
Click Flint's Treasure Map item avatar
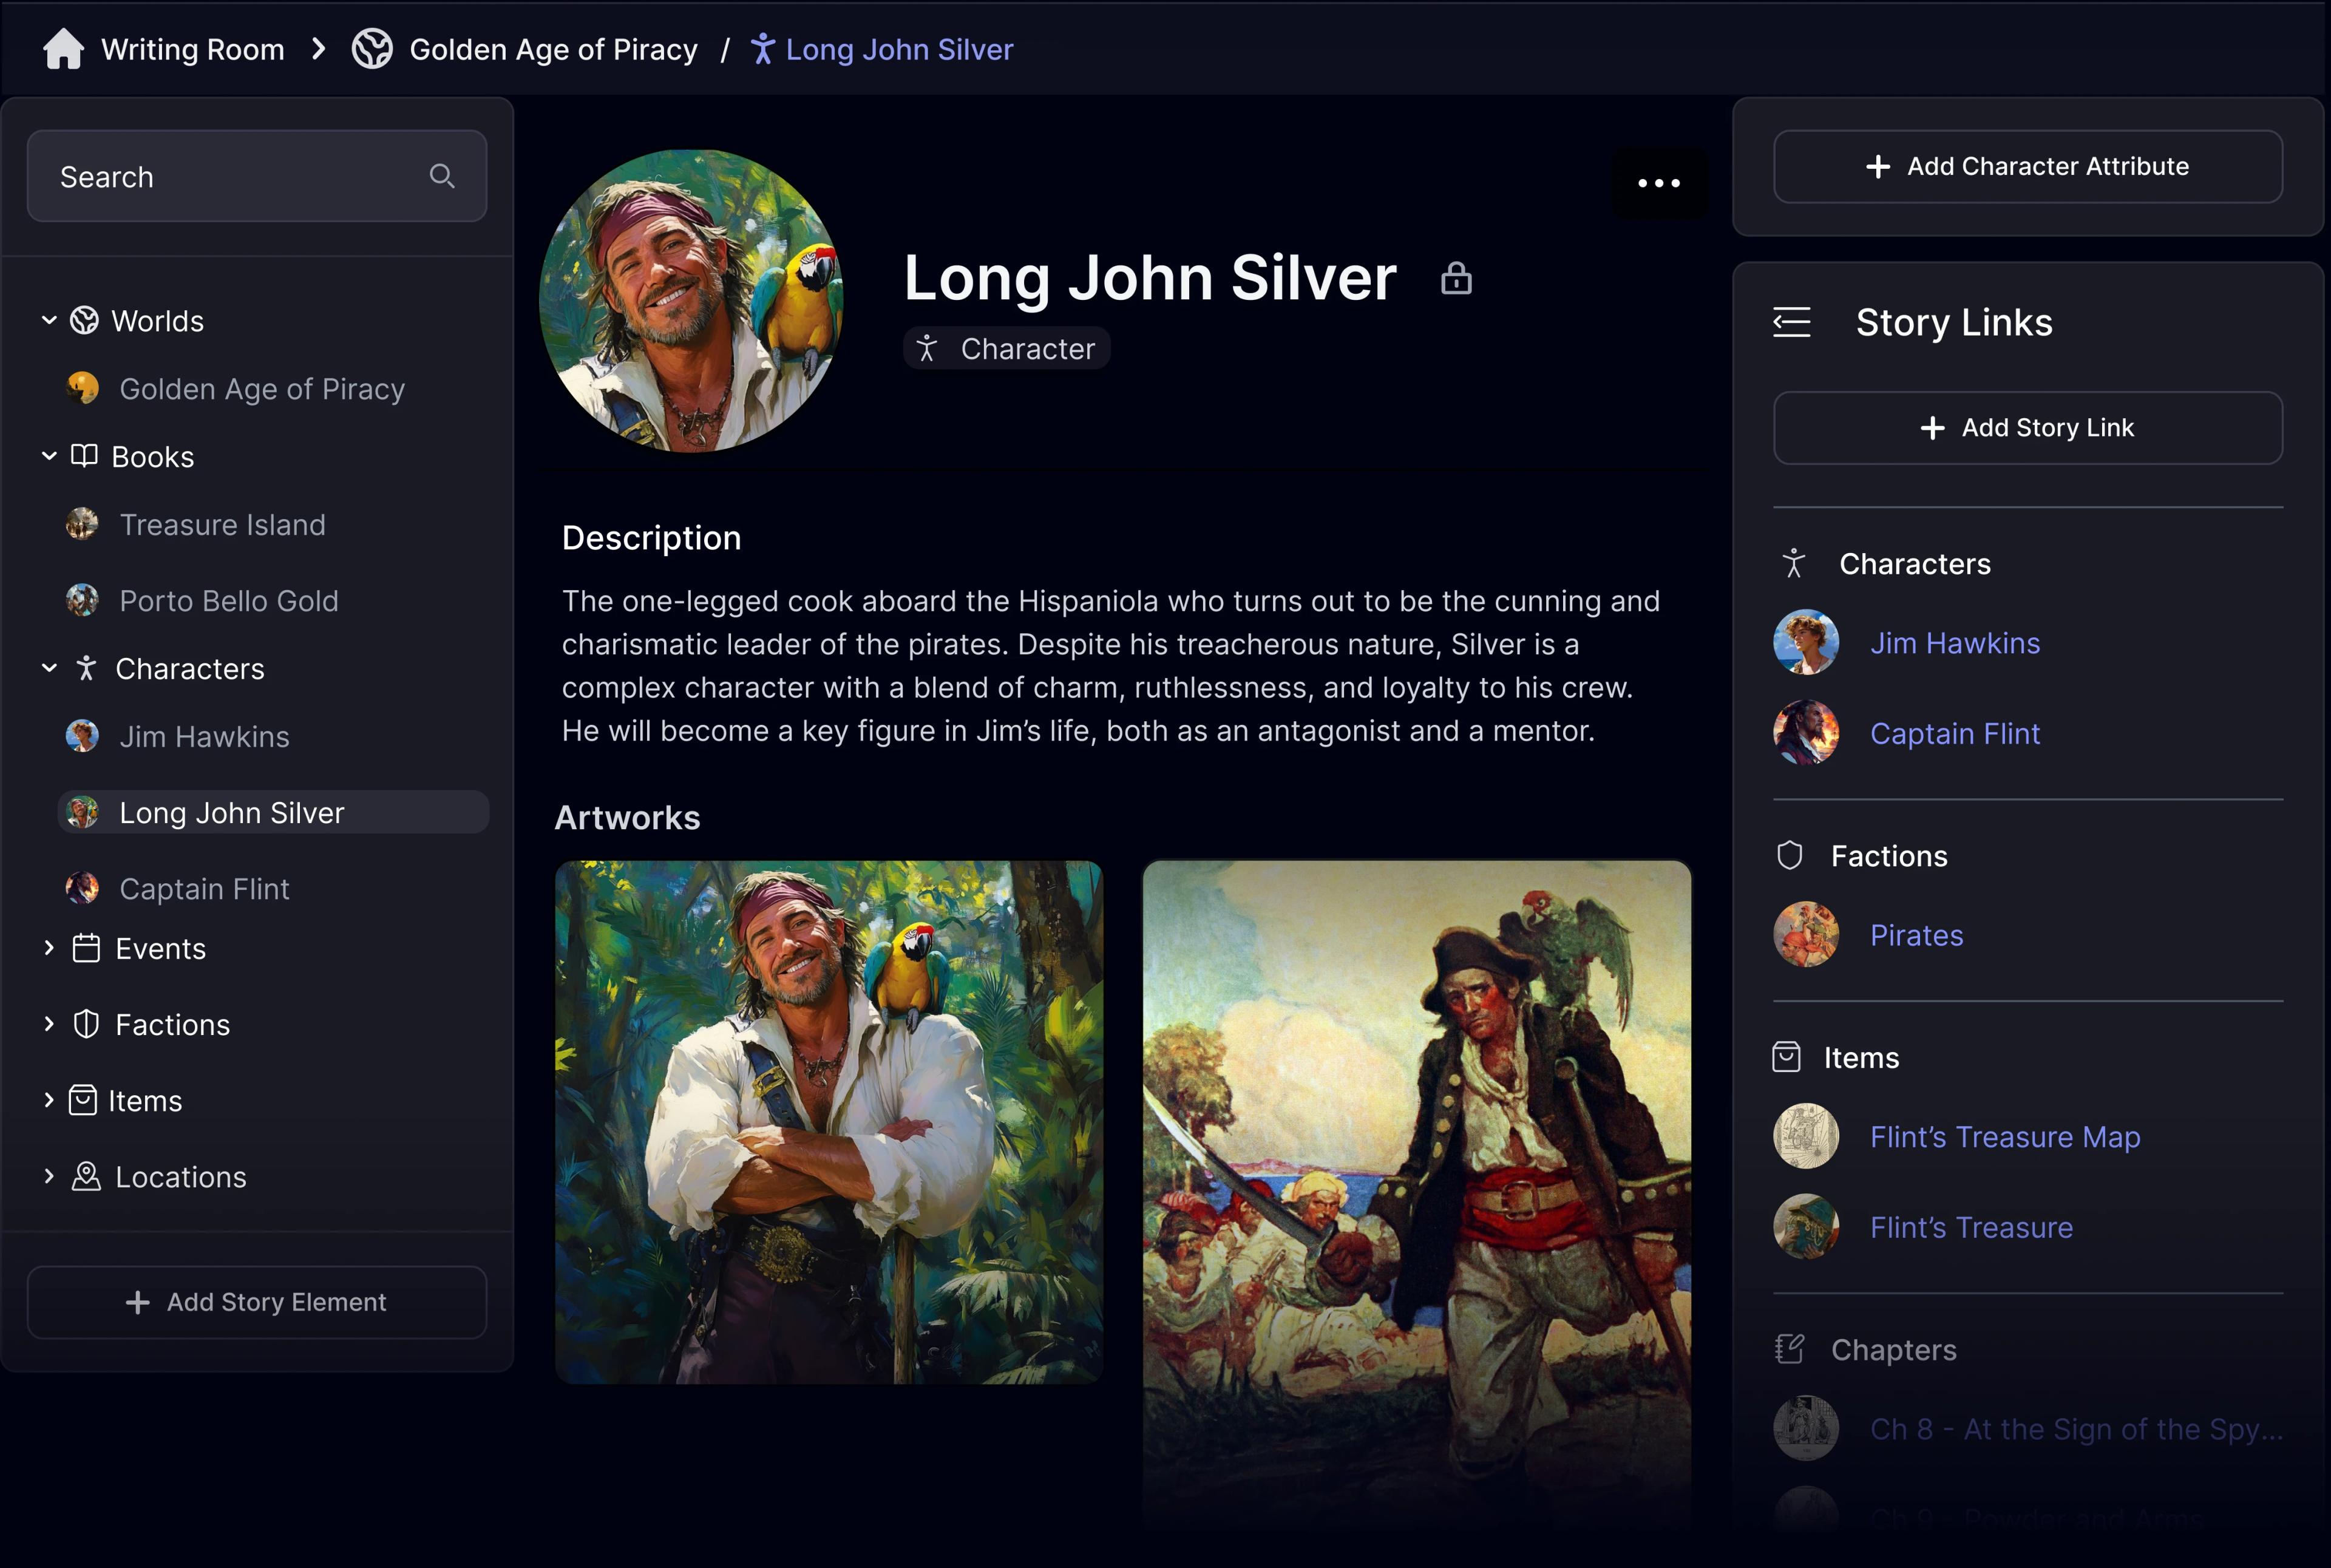click(x=1805, y=1136)
